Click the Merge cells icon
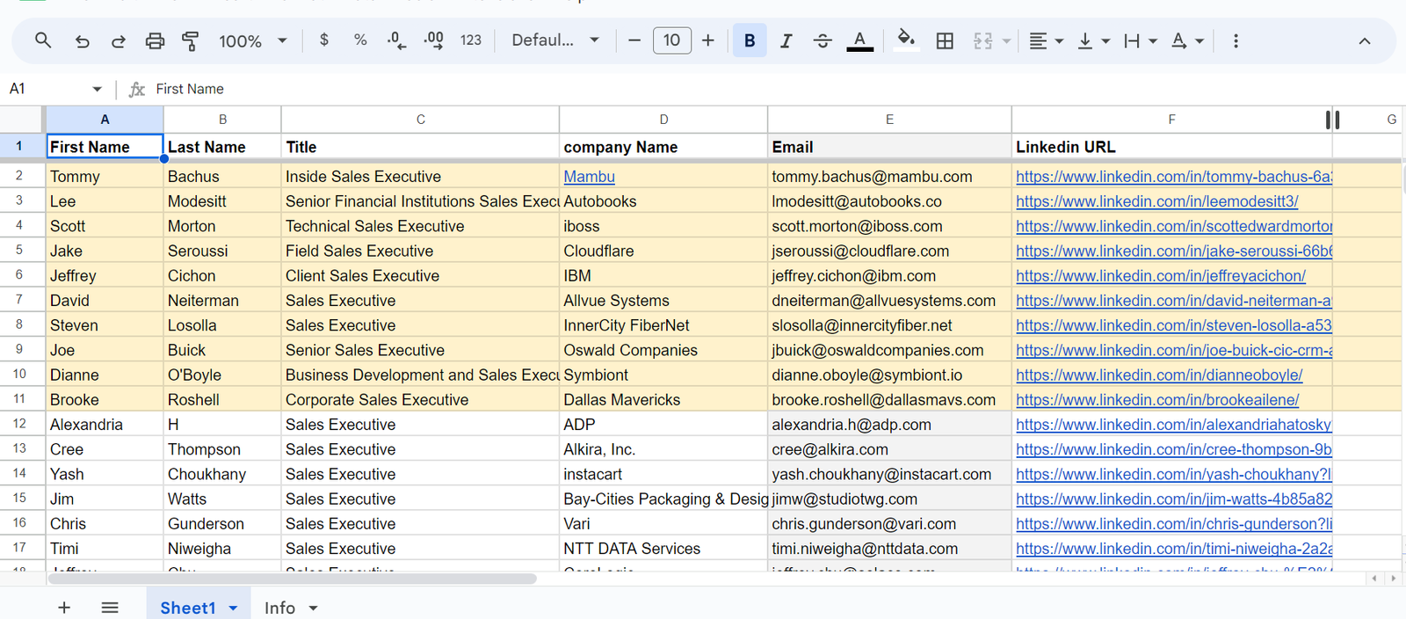Screen dimensions: 1406x619 click(x=982, y=40)
